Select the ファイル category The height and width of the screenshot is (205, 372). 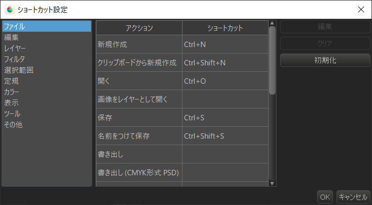46,26
